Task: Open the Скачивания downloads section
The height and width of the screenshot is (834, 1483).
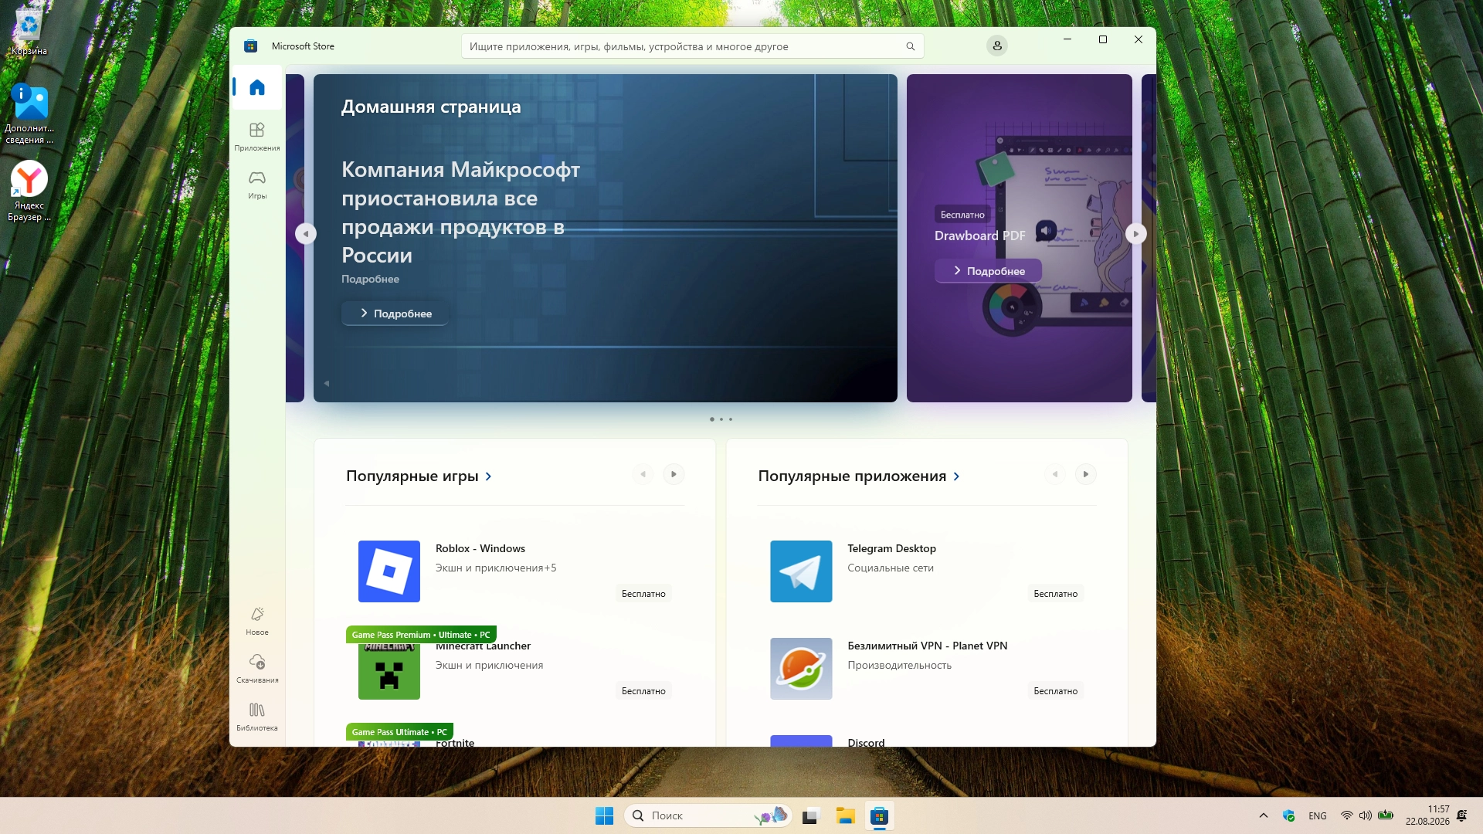Action: (x=257, y=668)
